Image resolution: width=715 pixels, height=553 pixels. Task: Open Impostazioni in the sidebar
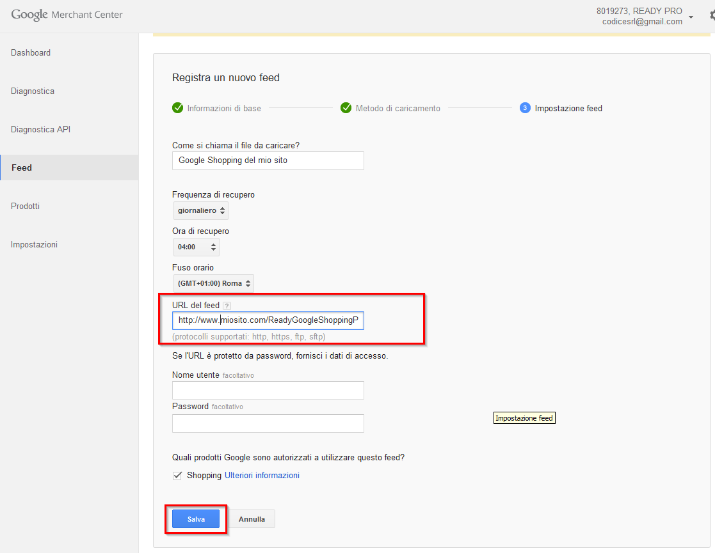click(x=34, y=245)
